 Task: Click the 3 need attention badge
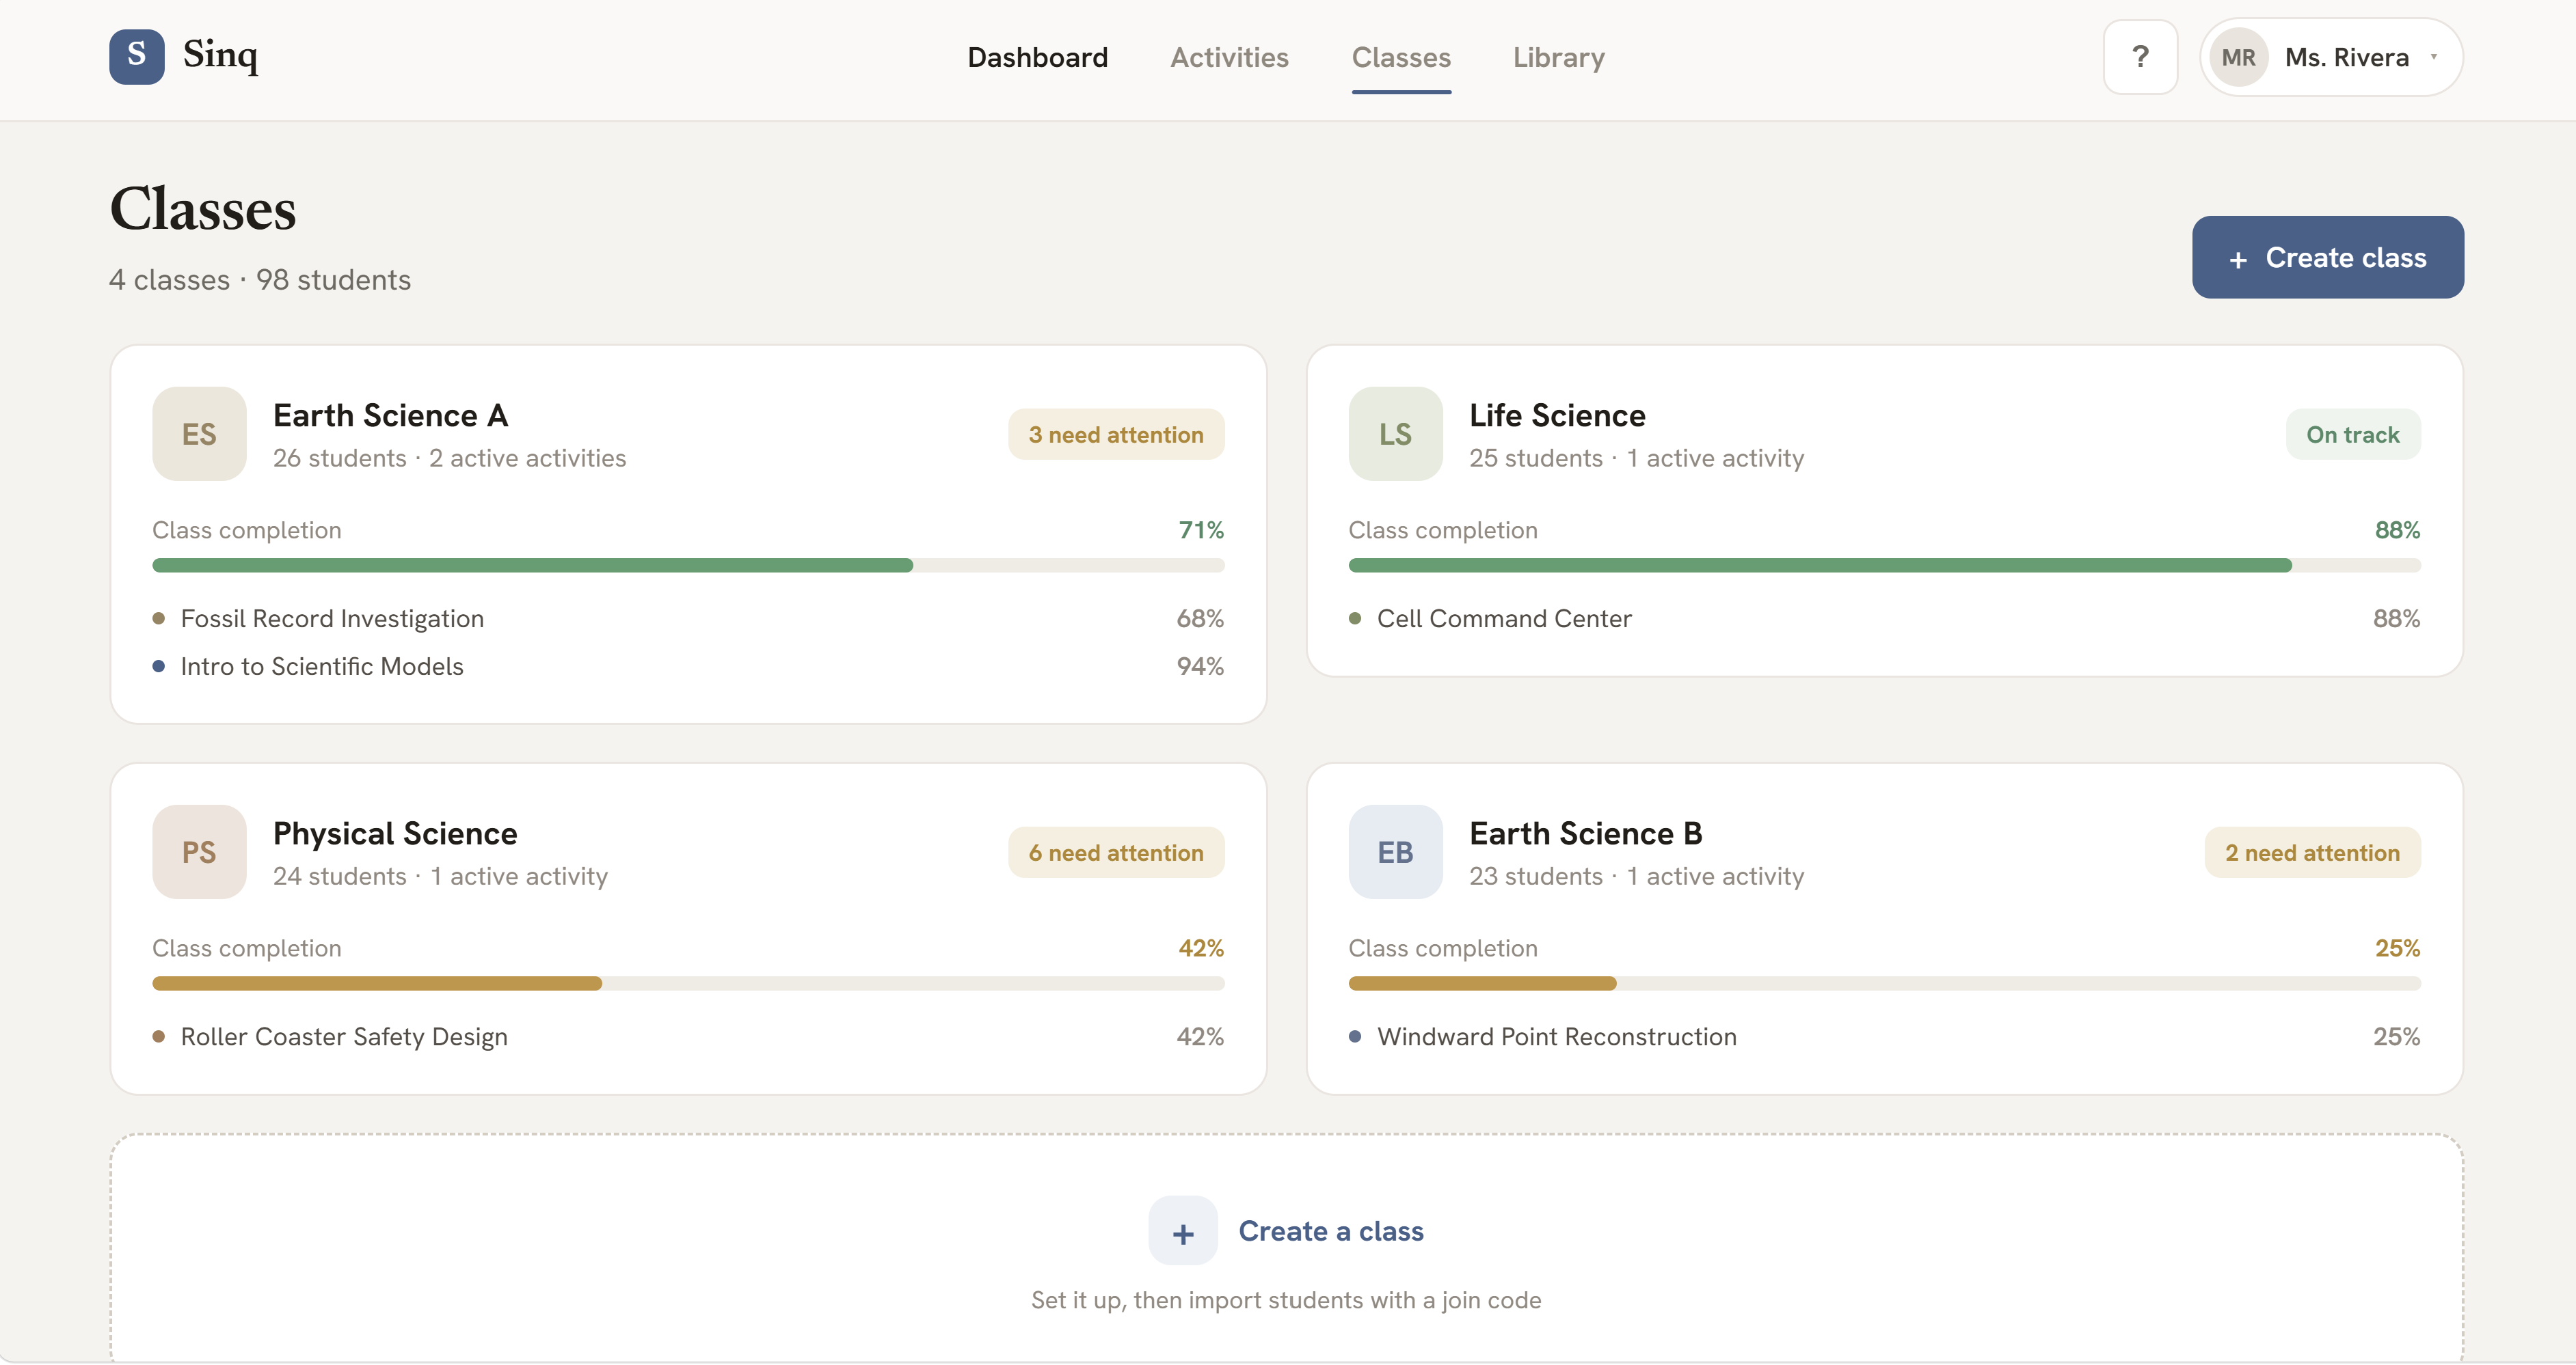[x=1116, y=434]
